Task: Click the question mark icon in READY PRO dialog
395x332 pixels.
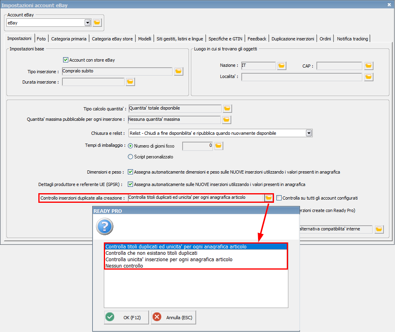Action: 105,226
